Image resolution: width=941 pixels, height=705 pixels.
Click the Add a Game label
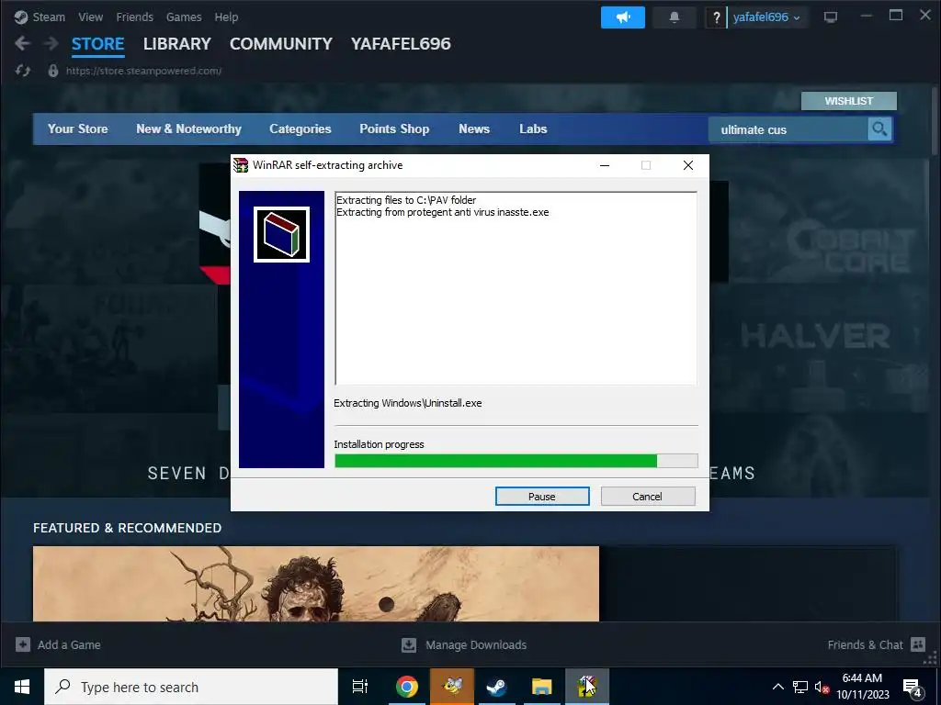pos(69,645)
